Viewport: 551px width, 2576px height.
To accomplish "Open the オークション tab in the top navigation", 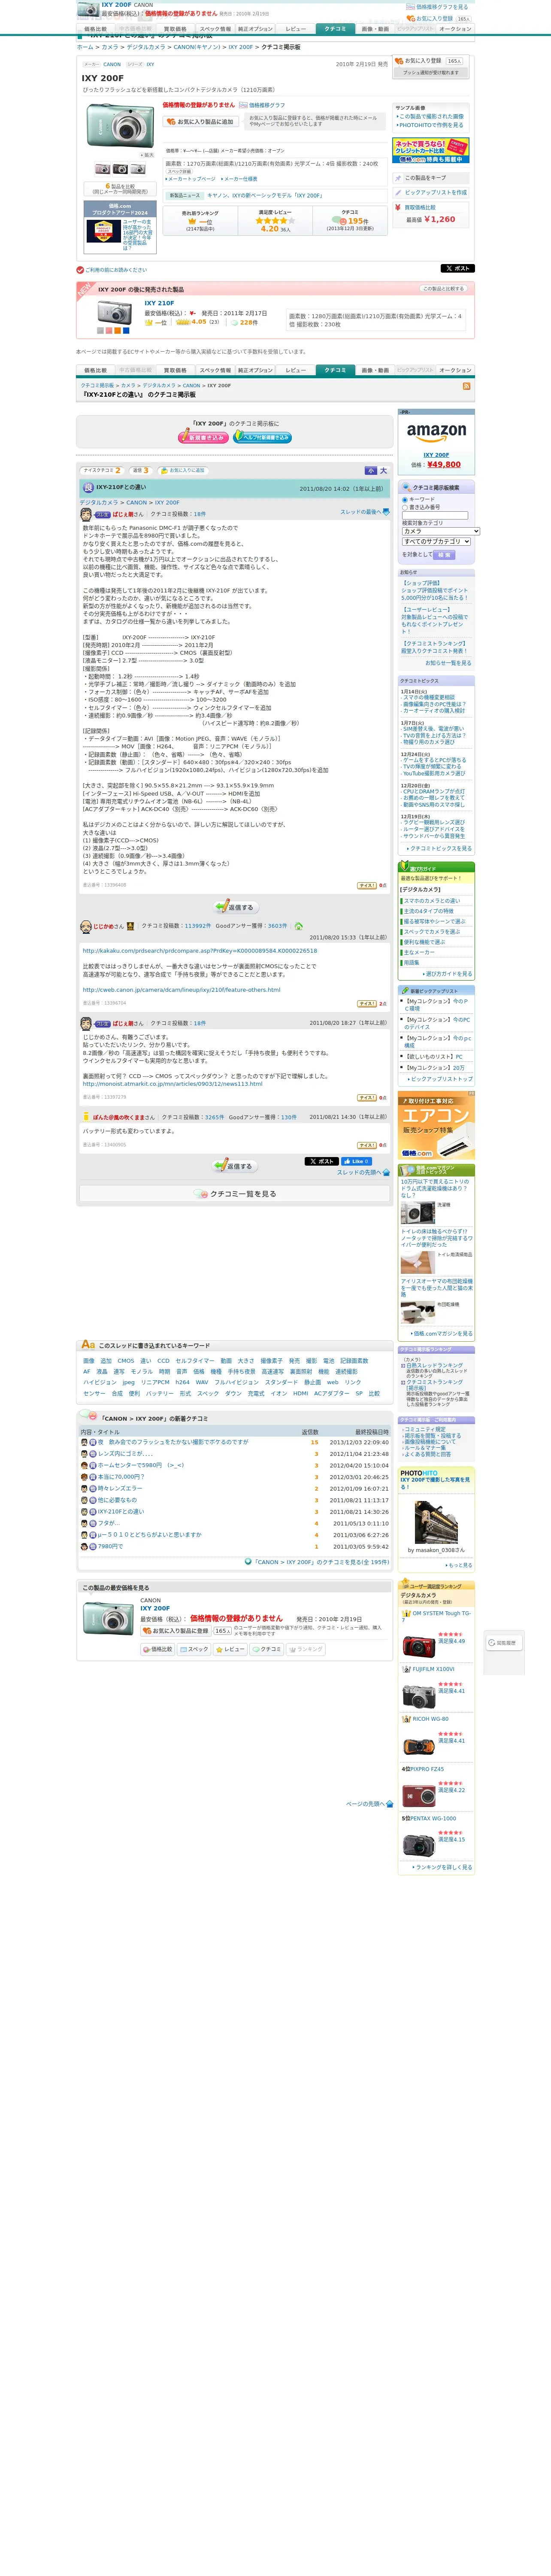I will click(x=455, y=29).
